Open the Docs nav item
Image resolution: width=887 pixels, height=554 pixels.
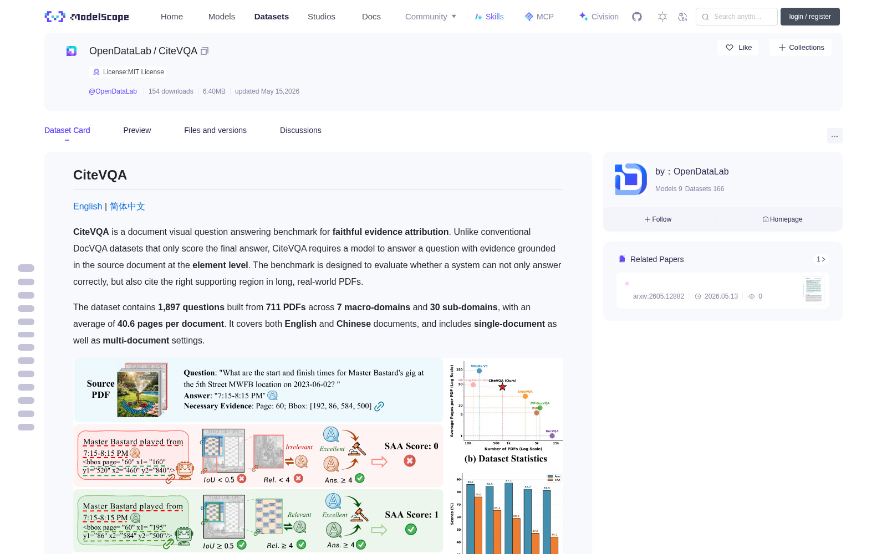pos(371,17)
